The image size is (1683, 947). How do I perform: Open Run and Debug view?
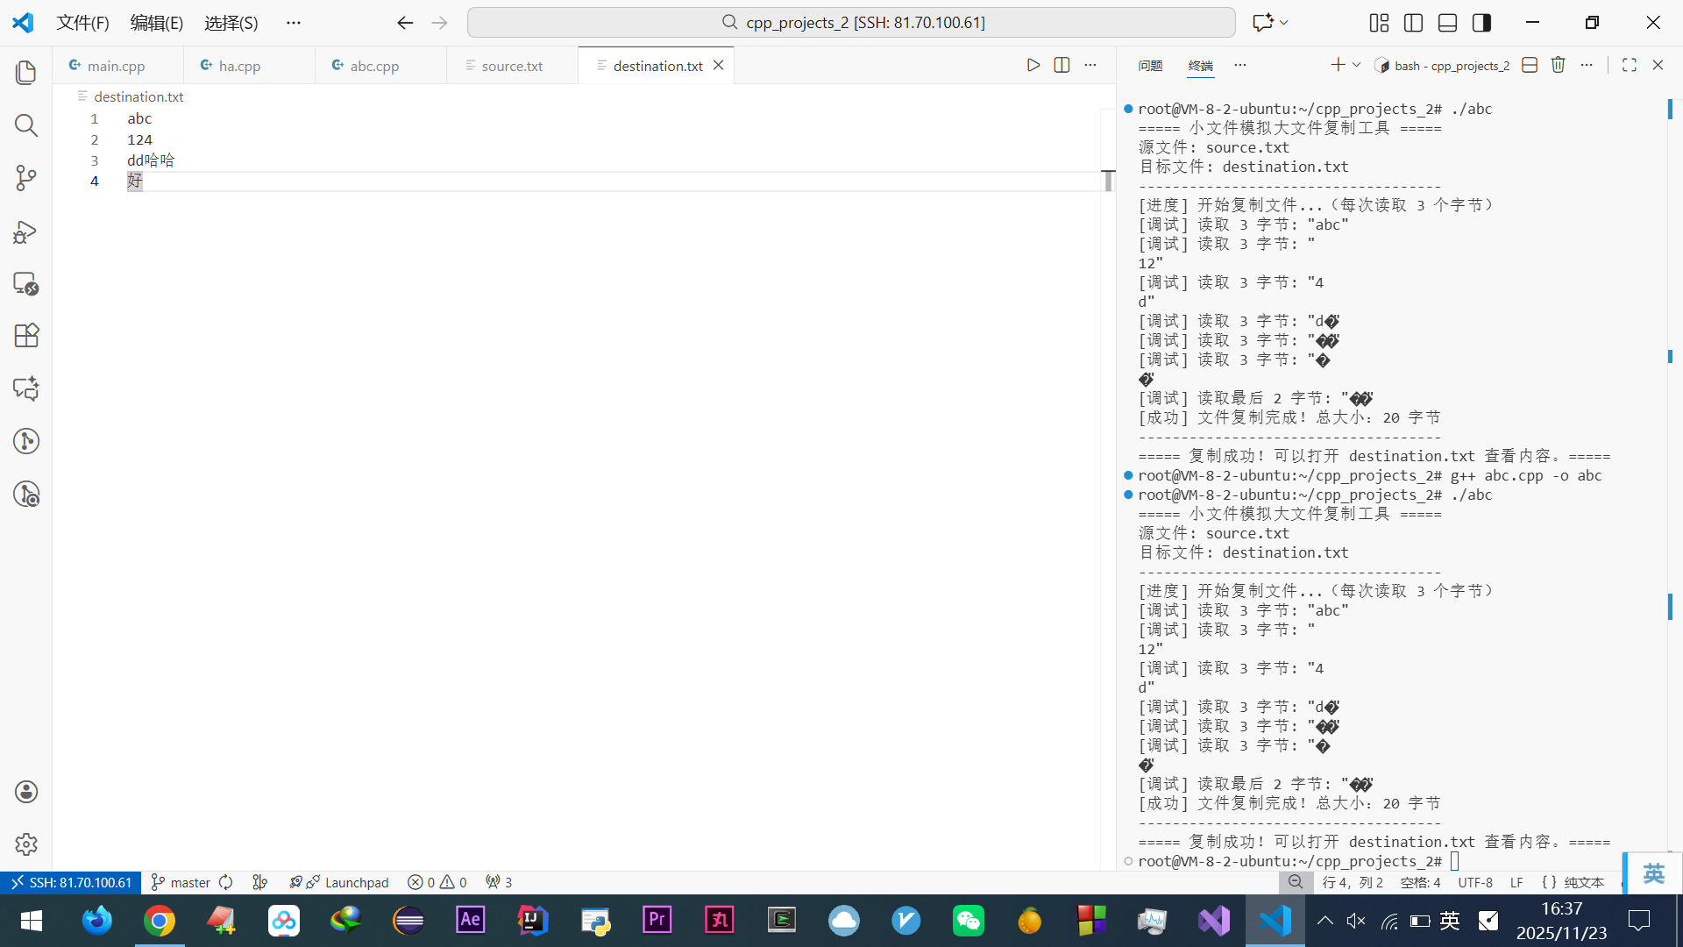click(x=26, y=231)
